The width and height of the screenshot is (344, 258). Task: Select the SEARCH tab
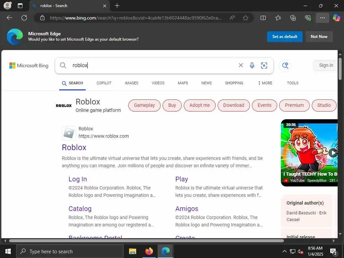(x=73, y=83)
